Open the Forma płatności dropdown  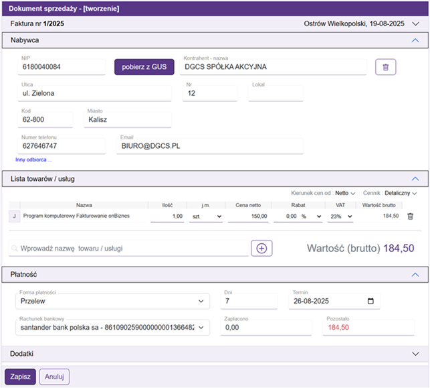pos(112,302)
